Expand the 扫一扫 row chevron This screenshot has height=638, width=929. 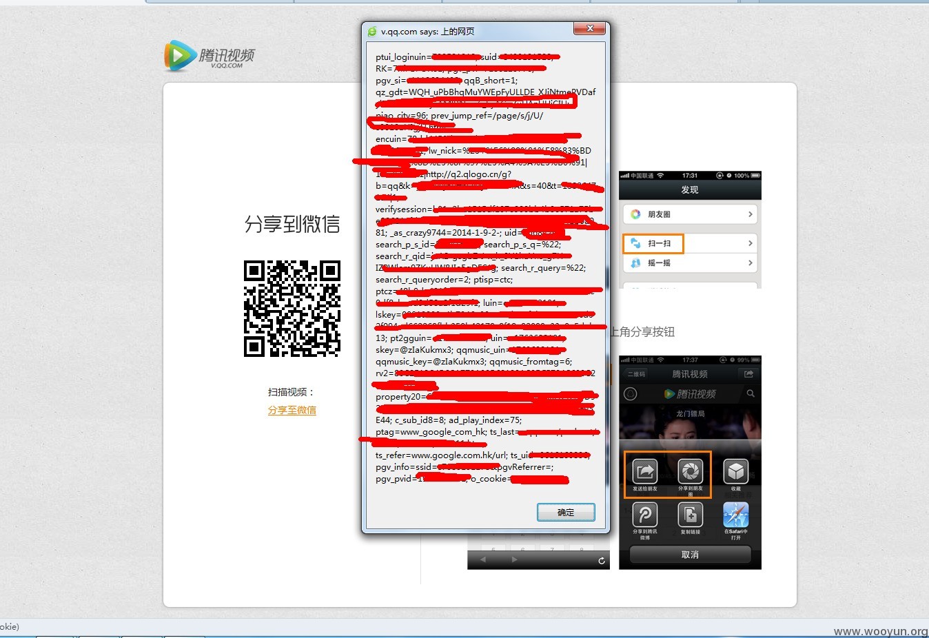coord(751,243)
